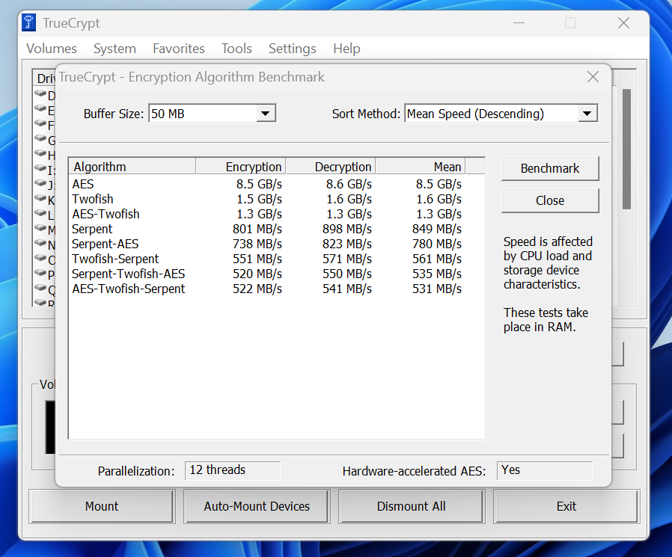Sort by the Algorithm column header

coord(132,167)
